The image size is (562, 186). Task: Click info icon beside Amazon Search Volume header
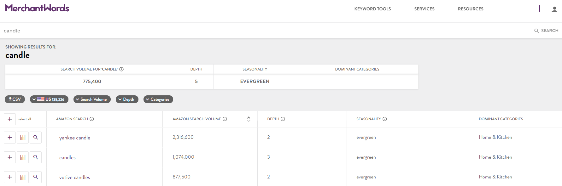(x=225, y=119)
